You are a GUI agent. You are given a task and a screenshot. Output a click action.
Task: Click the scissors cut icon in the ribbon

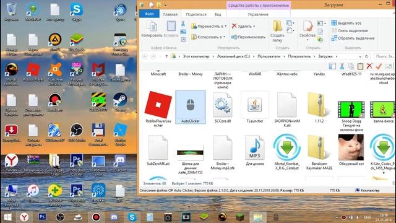tap(183, 24)
